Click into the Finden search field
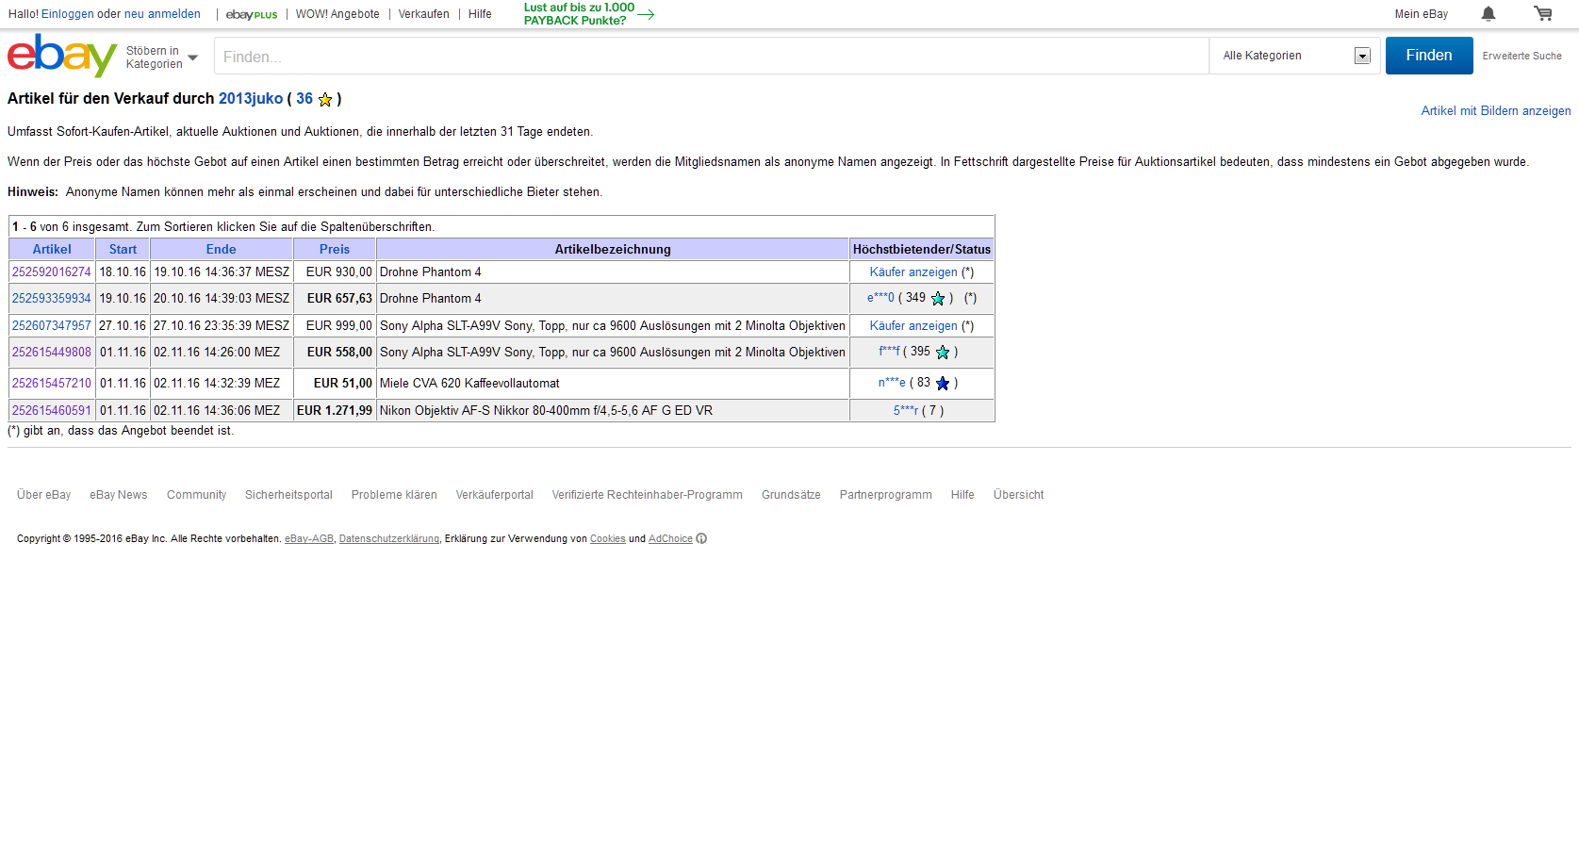The height and width of the screenshot is (856, 1579). [x=711, y=57]
